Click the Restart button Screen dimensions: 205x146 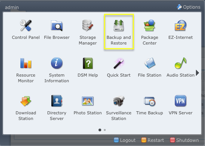coord(153,140)
